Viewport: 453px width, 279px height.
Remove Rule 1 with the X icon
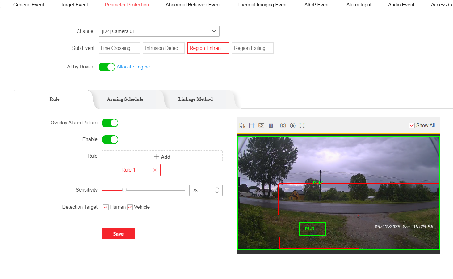click(x=155, y=170)
